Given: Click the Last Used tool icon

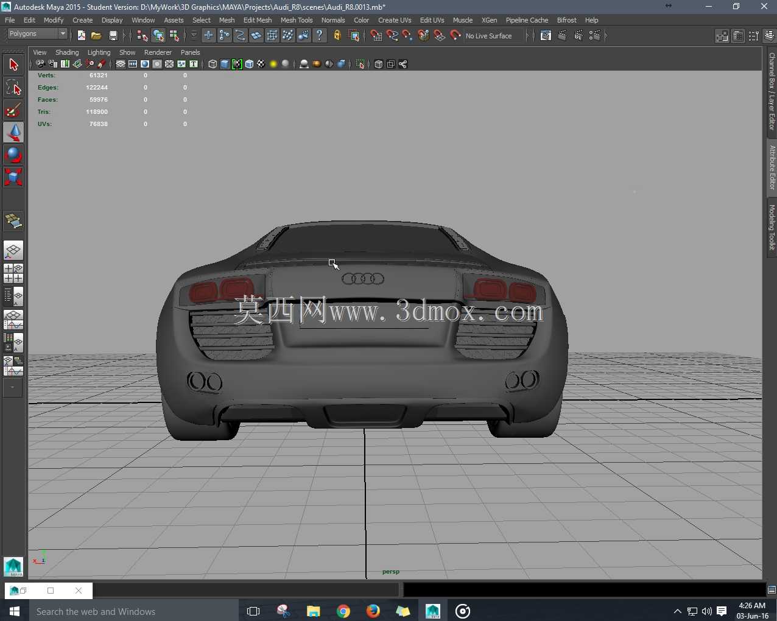Looking at the screenshot, I should pyautogui.click(x=13, y=221).
